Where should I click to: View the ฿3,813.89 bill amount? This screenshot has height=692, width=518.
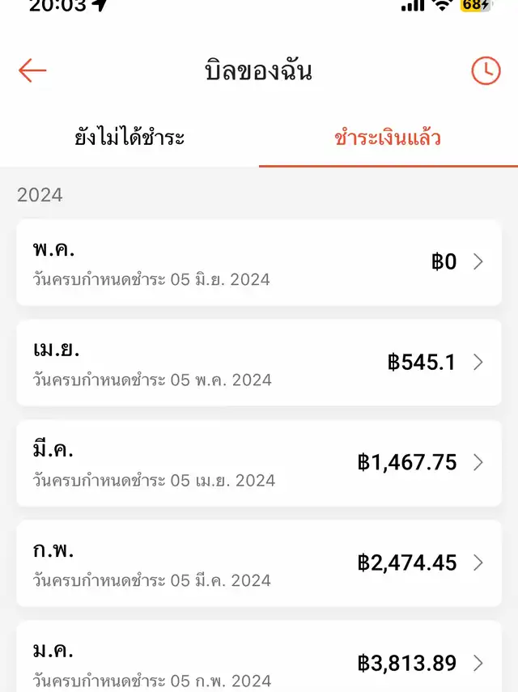(x=407, y=663)
